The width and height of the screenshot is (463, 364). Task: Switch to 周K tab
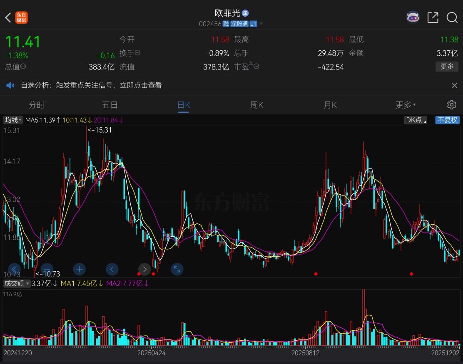click(257, 105)
